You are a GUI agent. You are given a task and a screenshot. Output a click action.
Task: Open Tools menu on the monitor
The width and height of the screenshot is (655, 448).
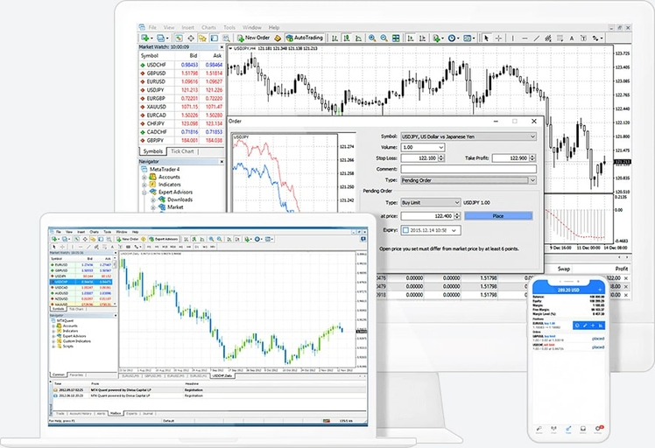coord(229,27)
